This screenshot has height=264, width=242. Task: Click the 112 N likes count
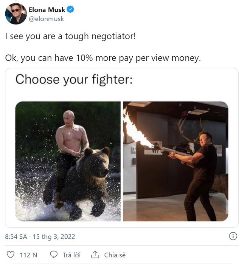point(28,255)
